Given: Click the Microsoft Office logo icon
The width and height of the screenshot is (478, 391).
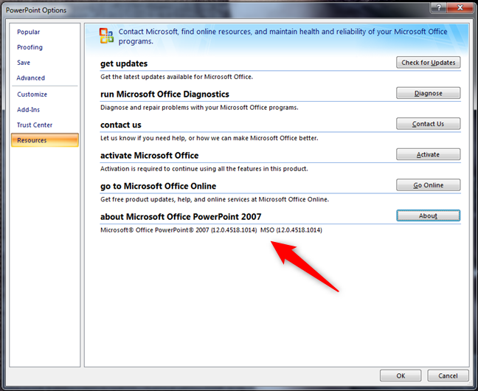Looking at the screenshot, I should pyautogui.click(x=106, y=35).
